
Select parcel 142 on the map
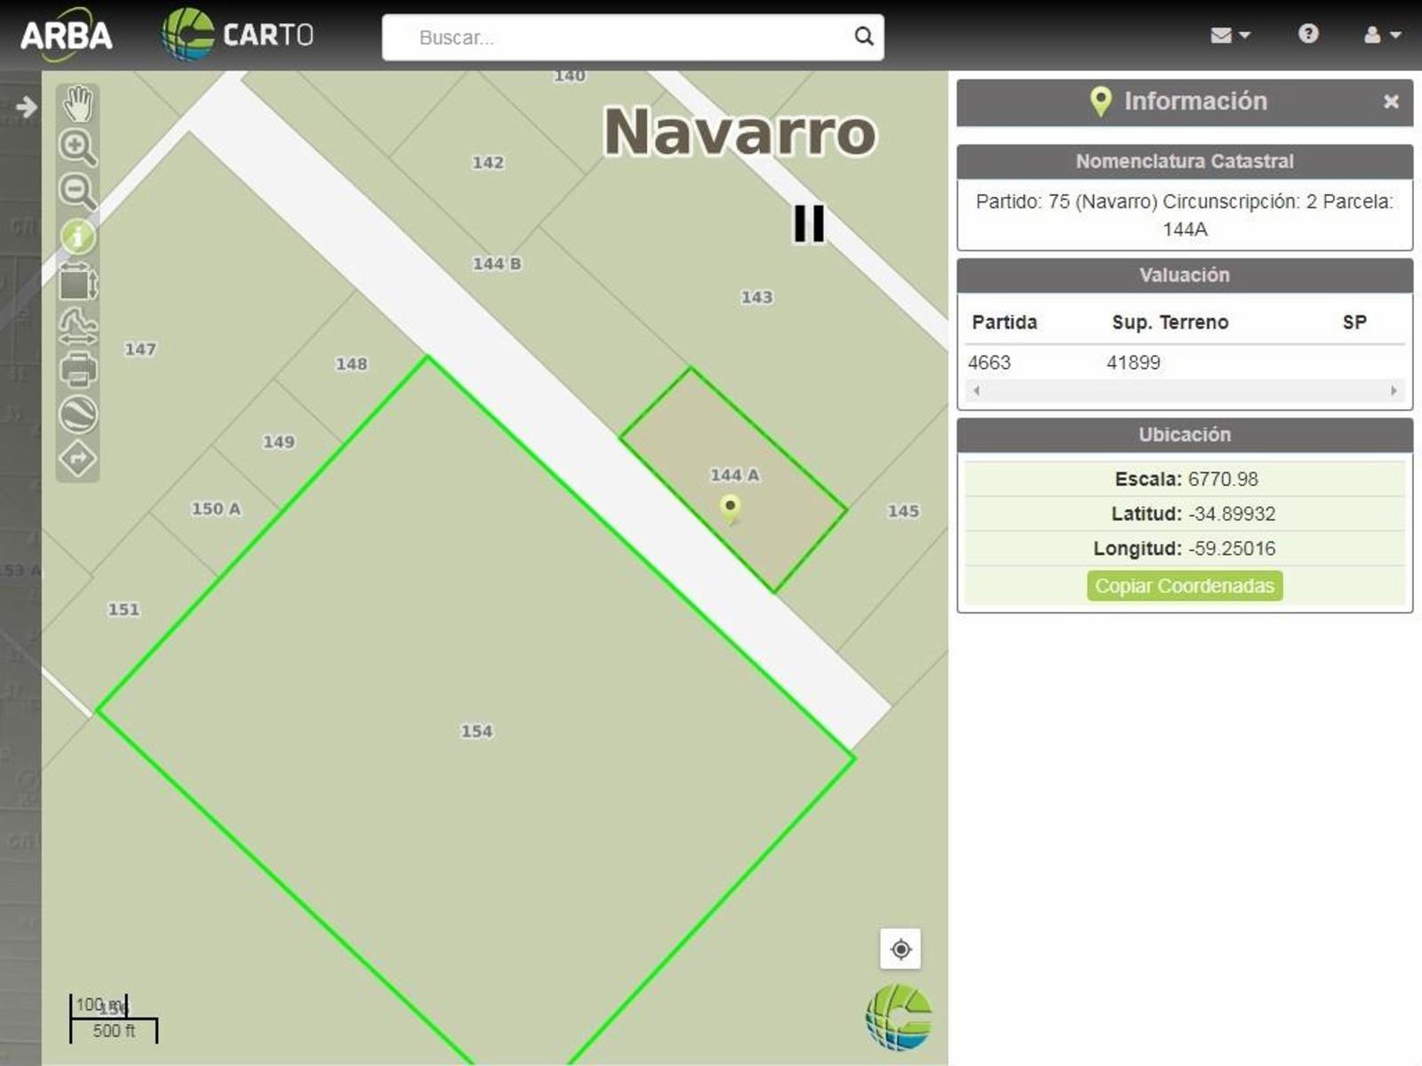pos(488,163)
